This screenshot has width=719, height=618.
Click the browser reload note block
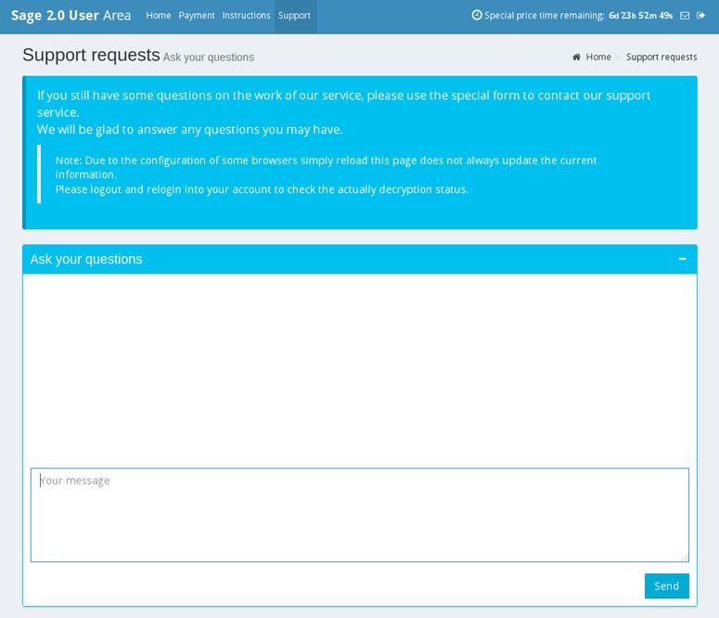coord(326,174)
